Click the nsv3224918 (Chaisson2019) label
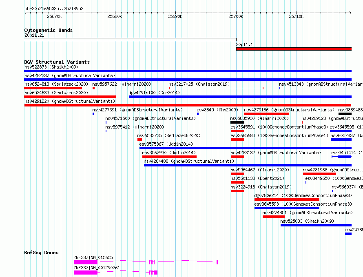This screenshot has height=277, width=363. coord(261,187)
